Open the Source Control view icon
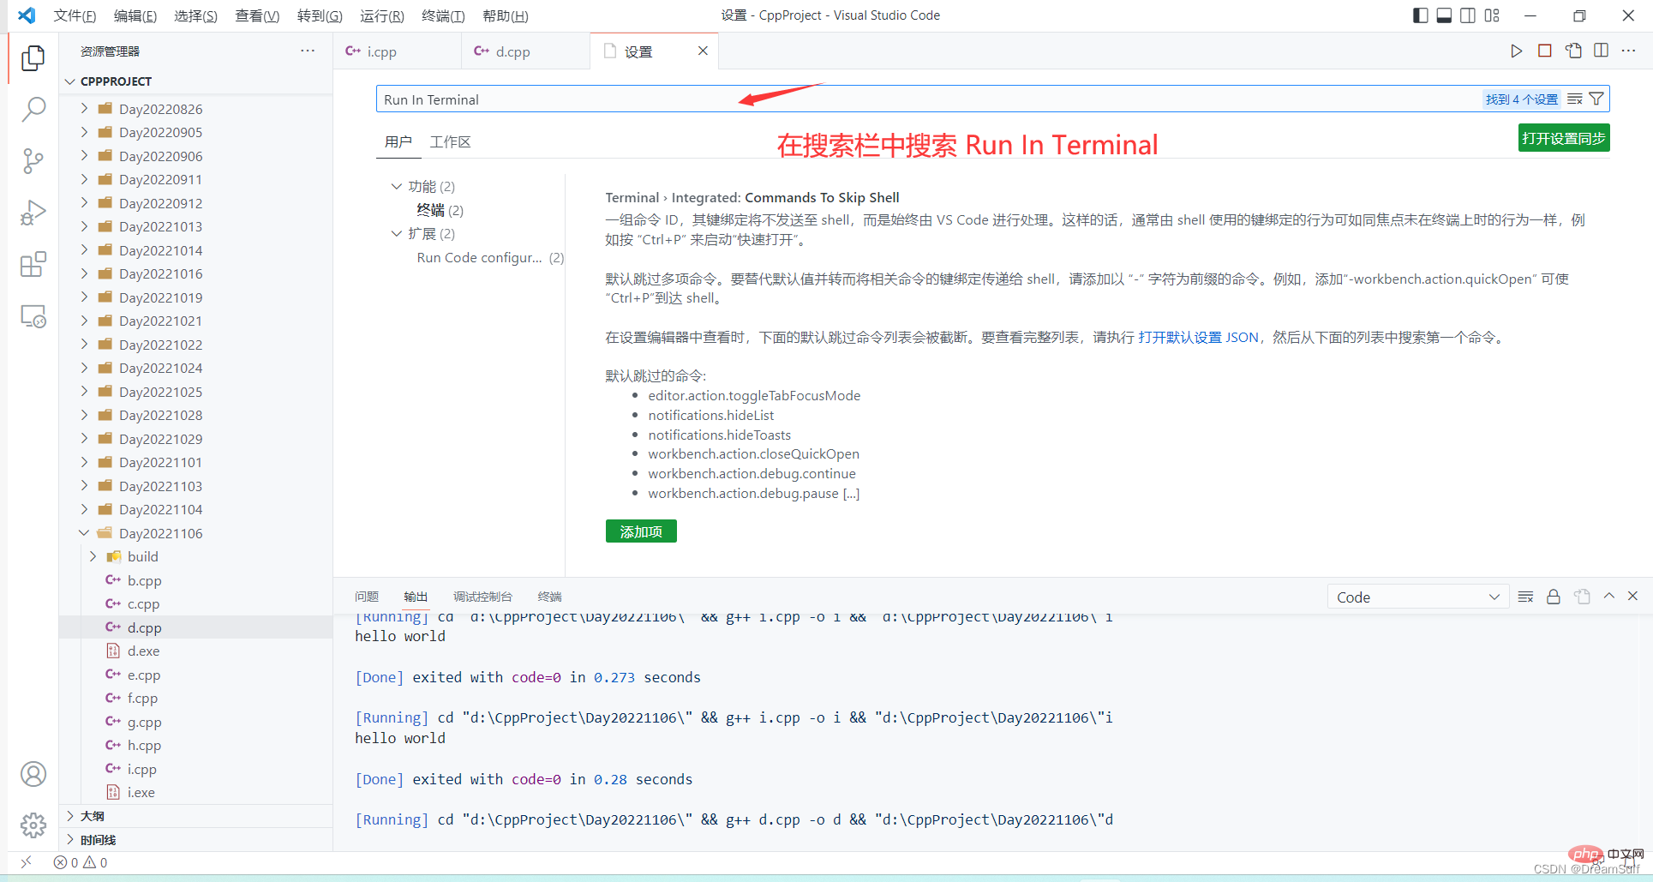This screenshot has height=882, width=1653. [x=33, y=161]
